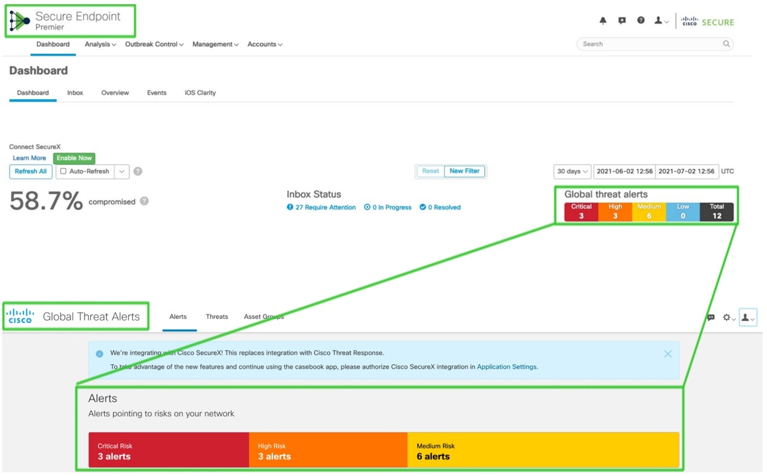Open the feedback icon in Global Threat Alerts
Viewport: 767px width, 476px height.
point(711,318)
